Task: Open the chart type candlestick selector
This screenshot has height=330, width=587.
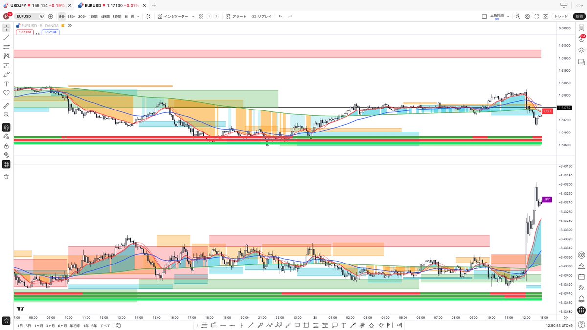Action: (149, 16)
